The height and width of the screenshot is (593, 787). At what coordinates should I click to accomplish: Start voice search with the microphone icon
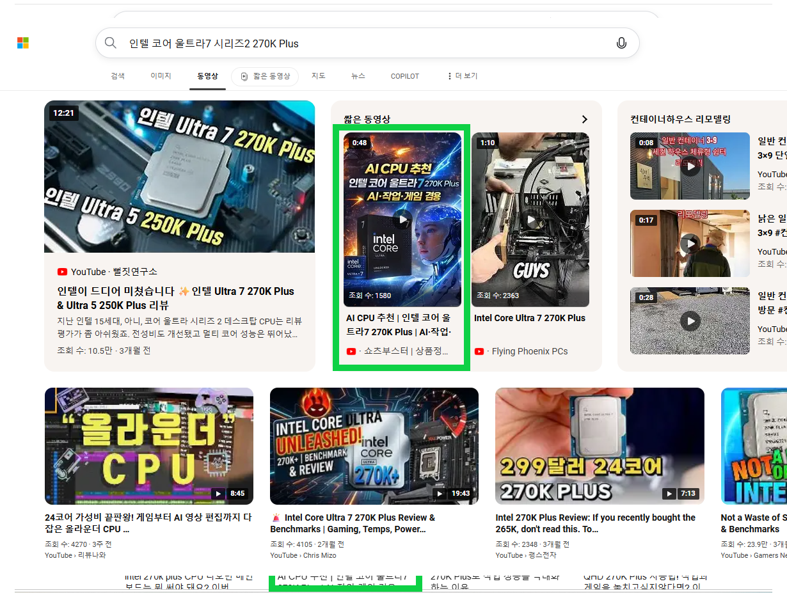point(621,43)
